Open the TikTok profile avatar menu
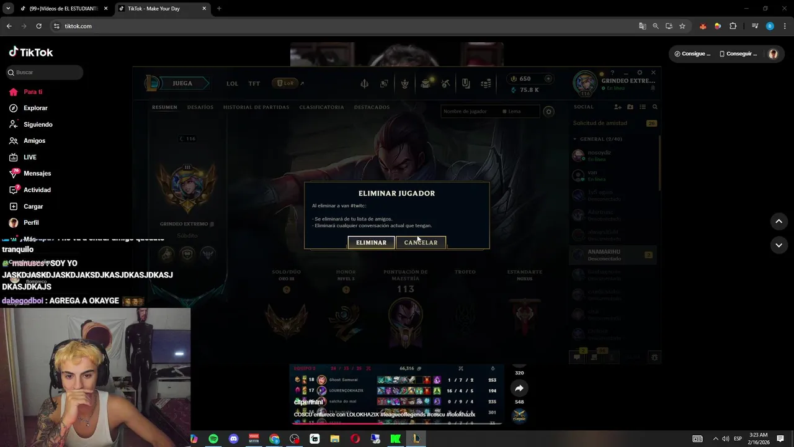Screen dimensions: 794x447 tap(773, 54)
